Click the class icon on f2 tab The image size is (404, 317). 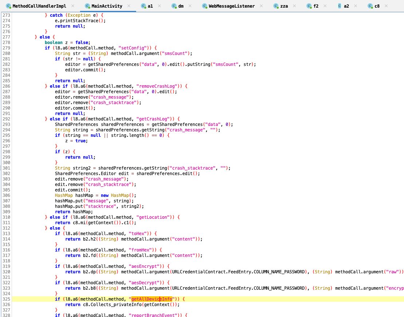[309, 6]
